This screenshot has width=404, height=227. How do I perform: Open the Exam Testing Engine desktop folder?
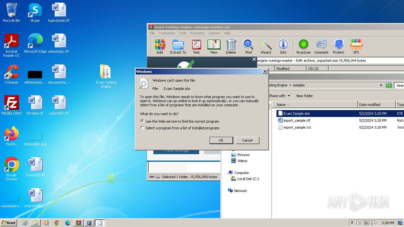(x=106, y=76)
